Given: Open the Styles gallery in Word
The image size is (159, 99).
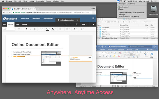Looking at the screenshot, I should tap(146, 54).
